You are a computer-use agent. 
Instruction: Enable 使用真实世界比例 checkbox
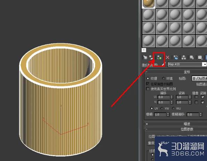[x=148, y=89]
